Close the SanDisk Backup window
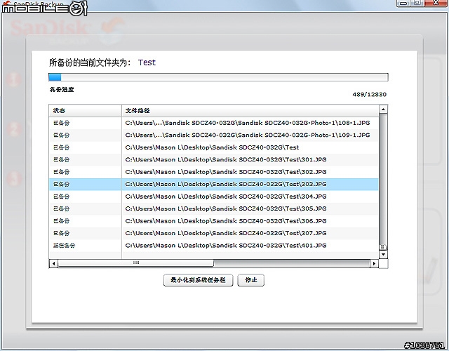This screenshot has height=351, width=449. click(x=436, y=3)
